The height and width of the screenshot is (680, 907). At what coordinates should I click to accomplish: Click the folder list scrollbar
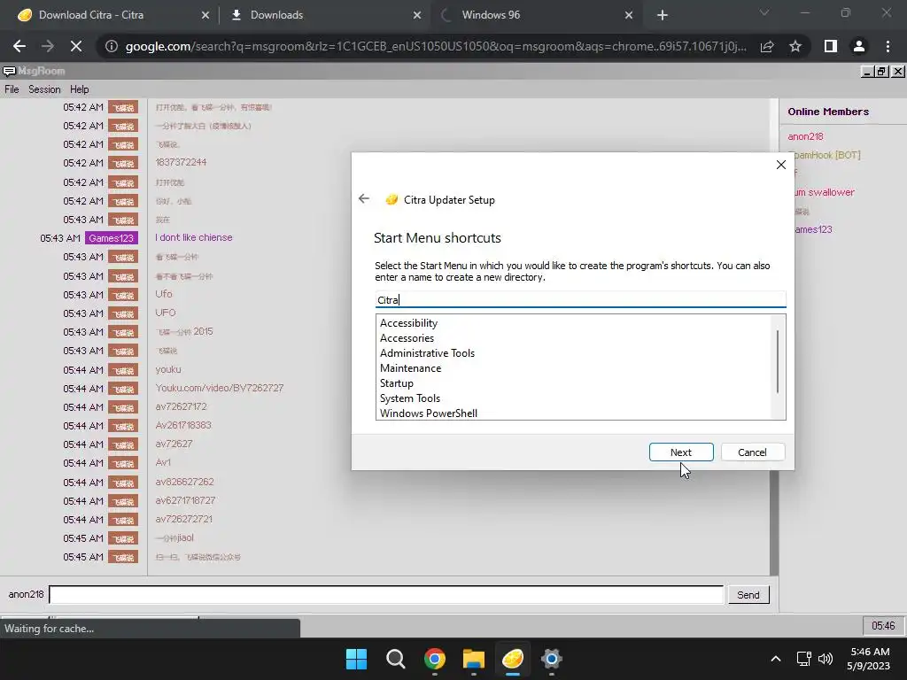tap(778, 362)
